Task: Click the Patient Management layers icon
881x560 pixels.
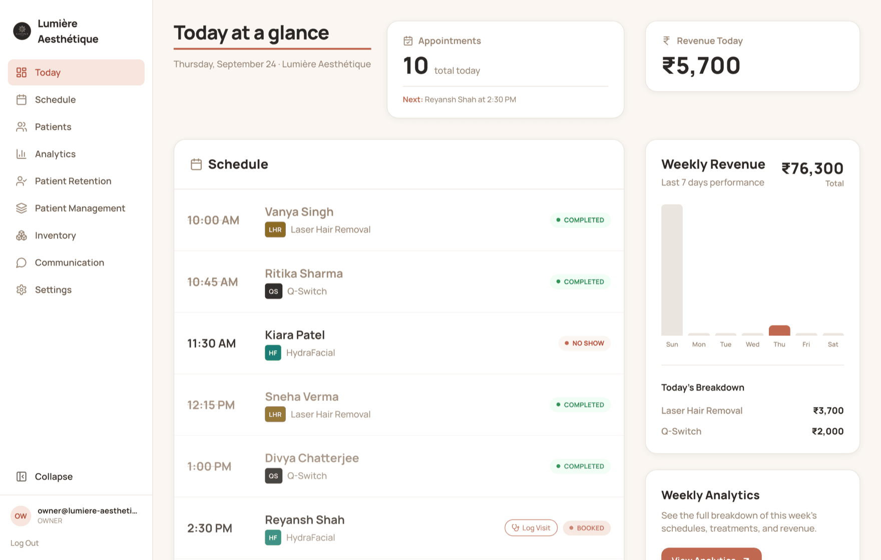Action: tap(22, 208)
